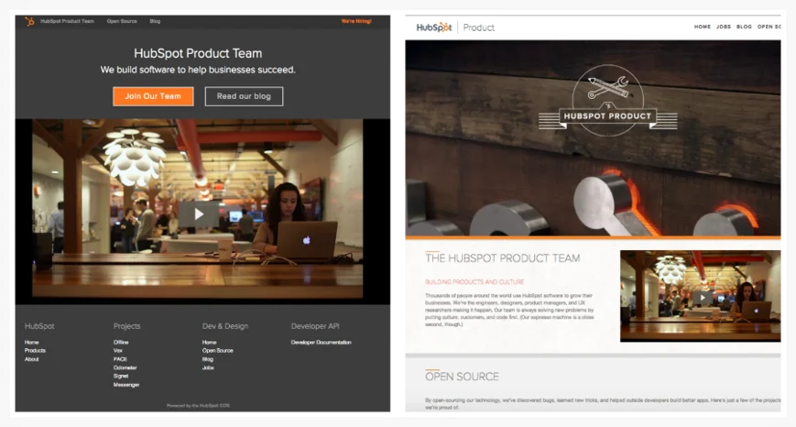Image resolution: width=796 pixels, height=427 pixels.
Task: Click BUILDING PRODUCTS AND CULTURE subheading
Action: click(x=474, y=282)
